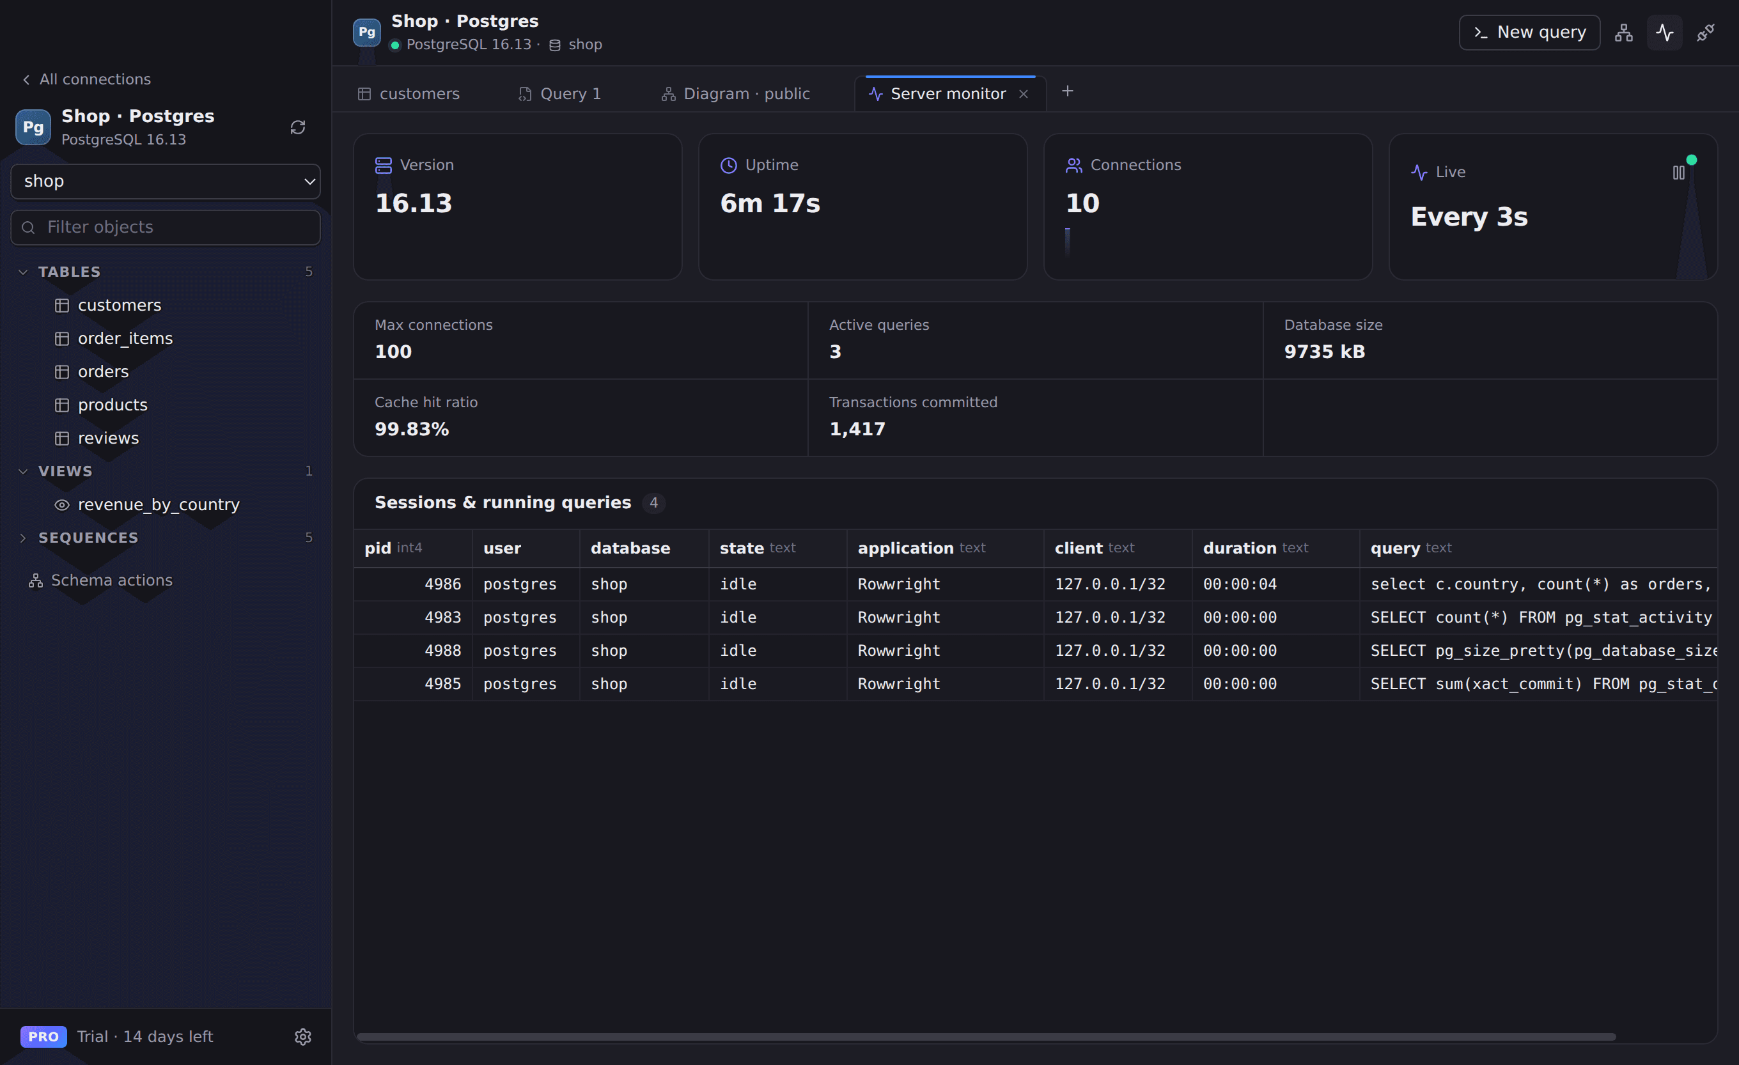The height and width of the screenshot is (1065, 1739).
Task: Click the eye icon for revenue_by_country
Action: (x=62, y=504)
